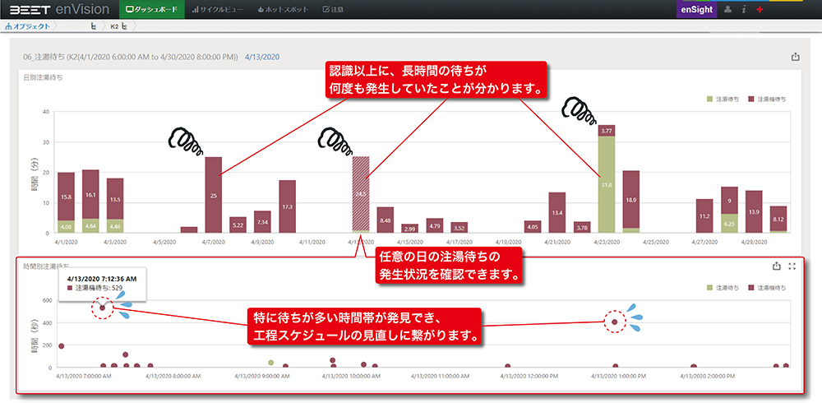Click the 4/7/2020 bar labeled 25
This screenshot has width=822, height=403.
pos(214,195)
